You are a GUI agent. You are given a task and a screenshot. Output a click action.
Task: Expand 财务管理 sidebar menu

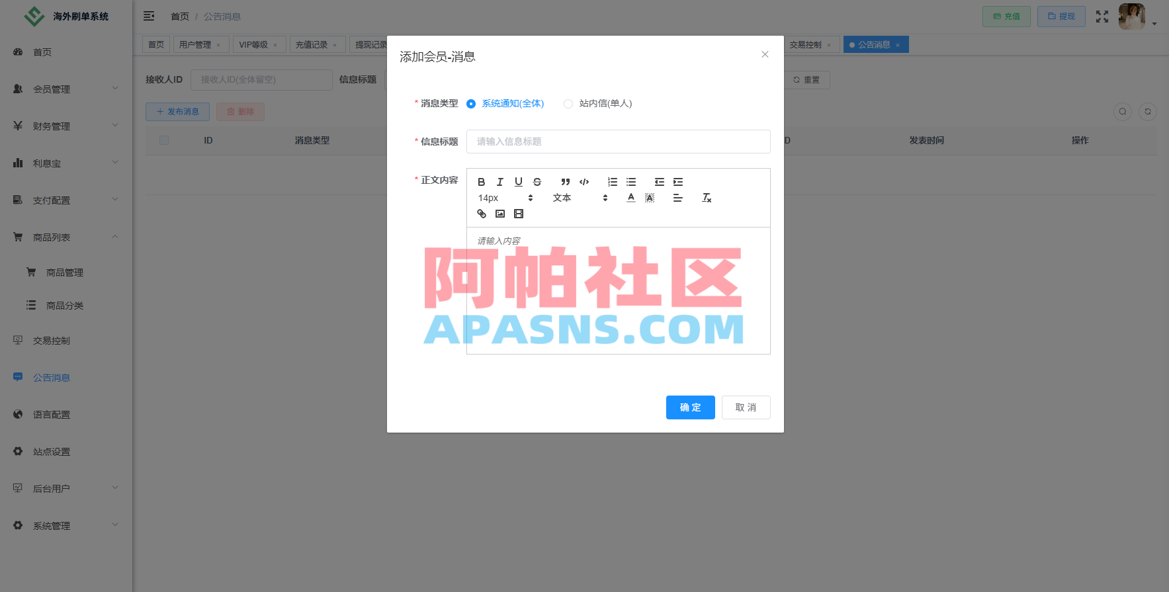[66, 126]
